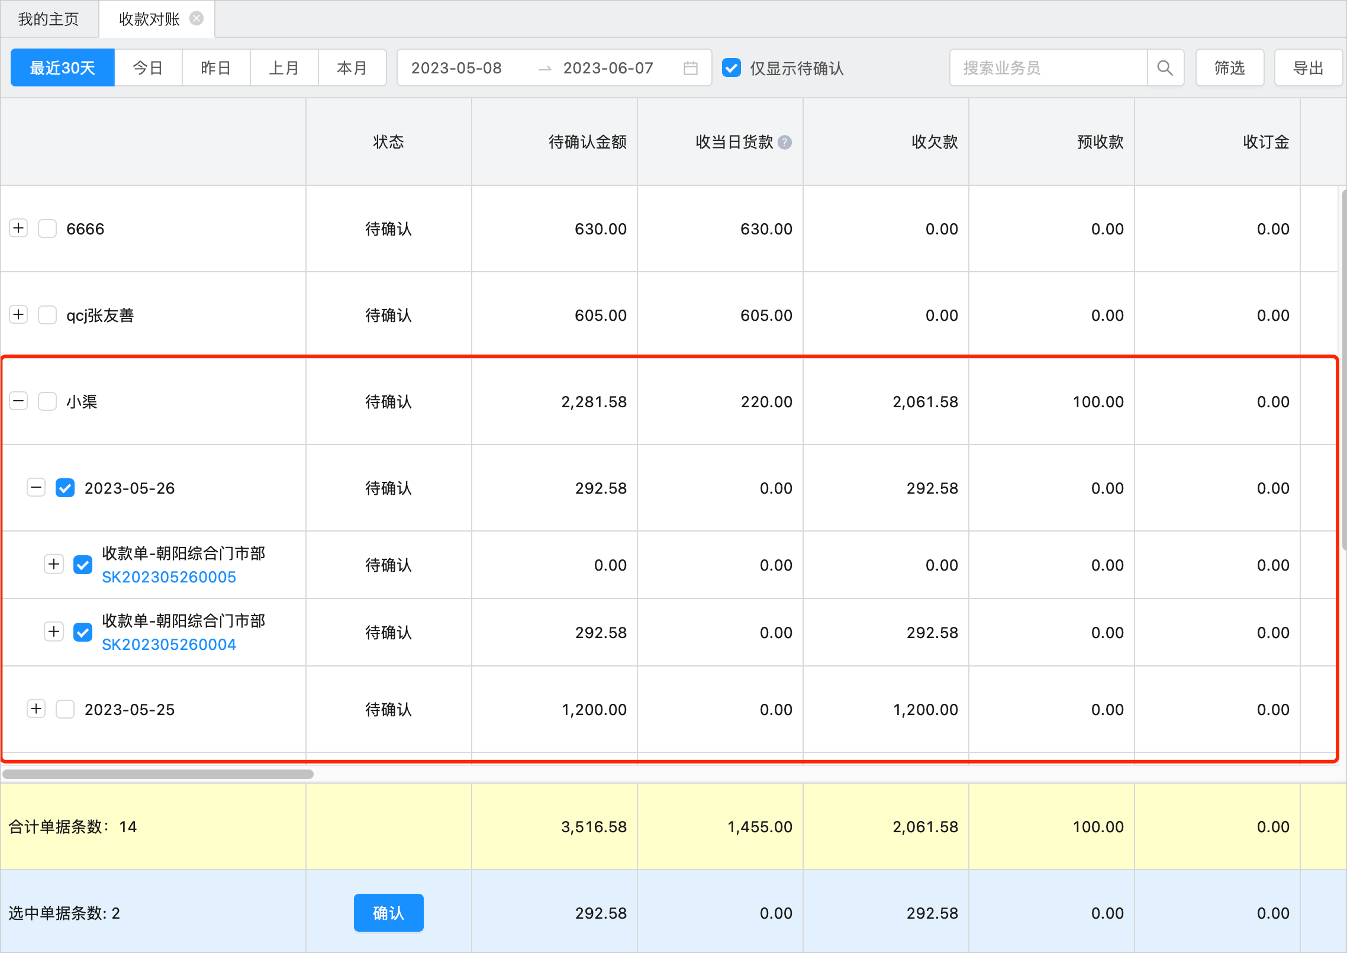Switch to the 我的主页 tab
Viewport: 1347px width, 953px height.
click(x=49, y=20)
